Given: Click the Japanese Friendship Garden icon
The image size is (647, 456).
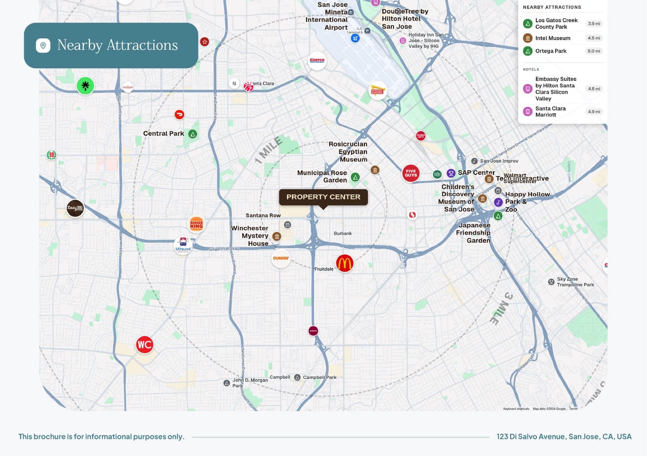Looking at the screenshot, I should click(x=498, y=216).
